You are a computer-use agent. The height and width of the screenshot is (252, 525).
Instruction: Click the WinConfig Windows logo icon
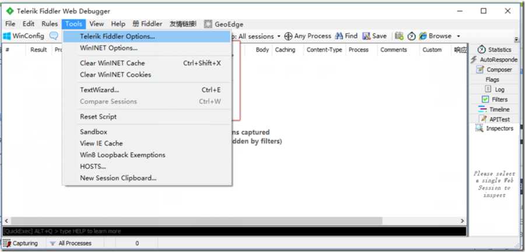click(6, 36)
